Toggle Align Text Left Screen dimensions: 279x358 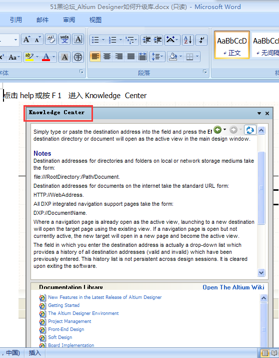tap(95, 57)
